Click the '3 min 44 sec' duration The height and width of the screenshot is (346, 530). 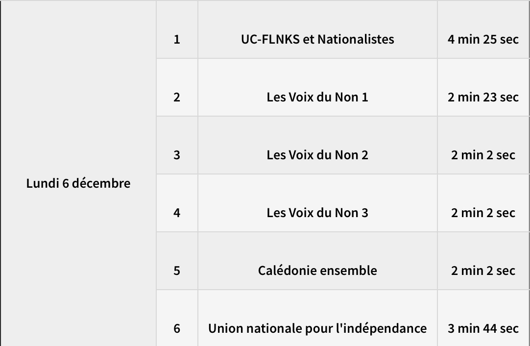click(483, 329)
